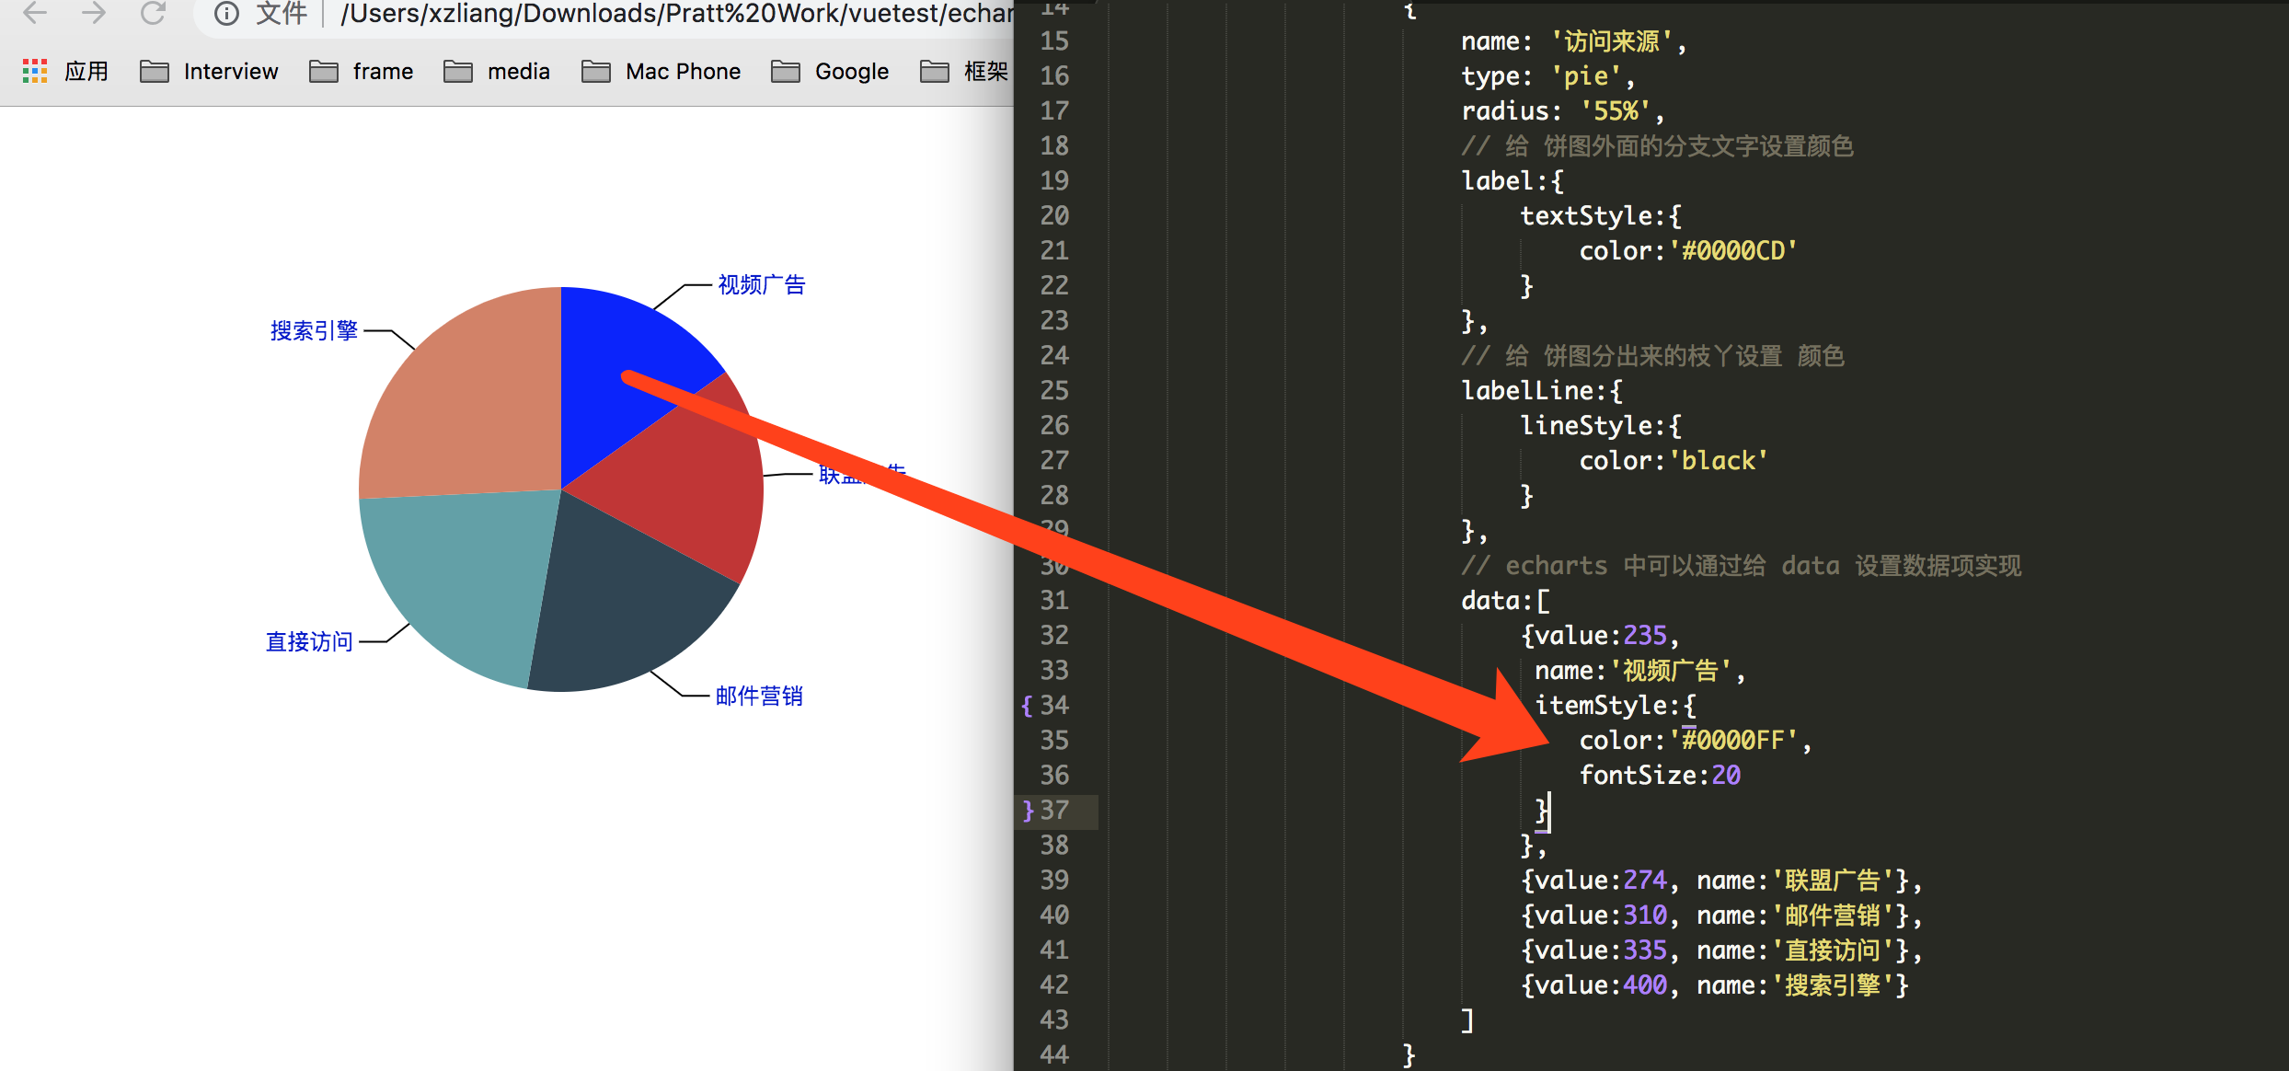
Task: Click the file path address bar
Action: [x=676, y=14]
